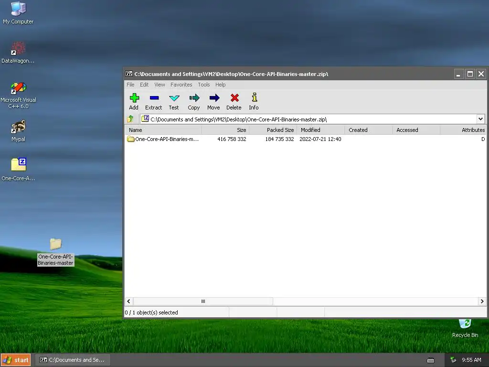Click the horizontal scrollbar thumb
The image size is (489, 367).
[x=203, y=301]
